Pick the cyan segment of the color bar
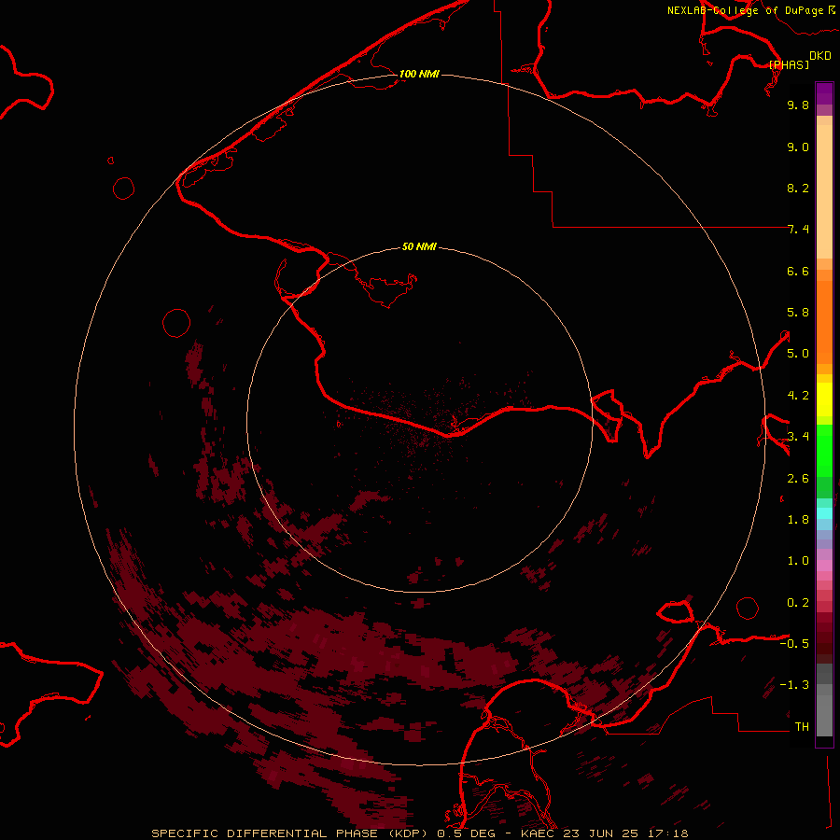The height and width of the screenshot is (840, 840). 824,513
